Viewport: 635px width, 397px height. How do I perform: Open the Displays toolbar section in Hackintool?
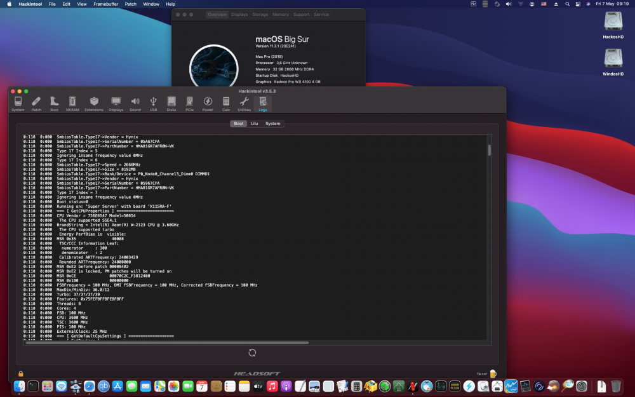coord(116,104)
